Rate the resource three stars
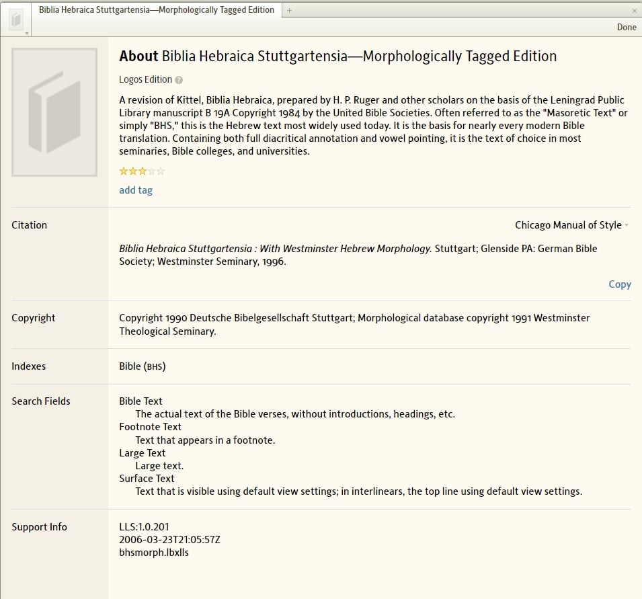Viewport: 642px width, 599px height. [x=142, y=171]
